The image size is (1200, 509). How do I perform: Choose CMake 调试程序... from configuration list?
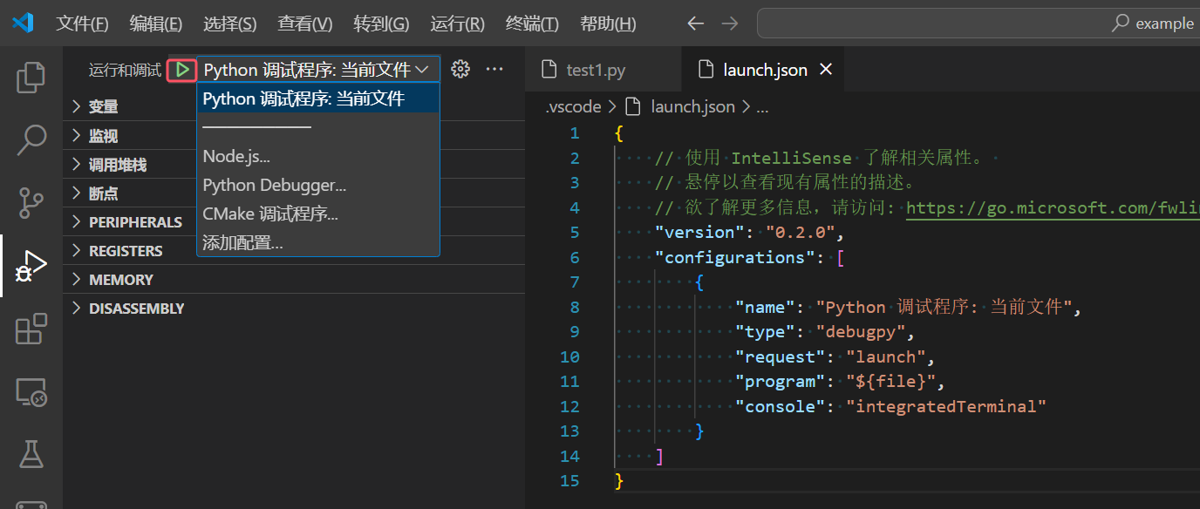[318, 214]
